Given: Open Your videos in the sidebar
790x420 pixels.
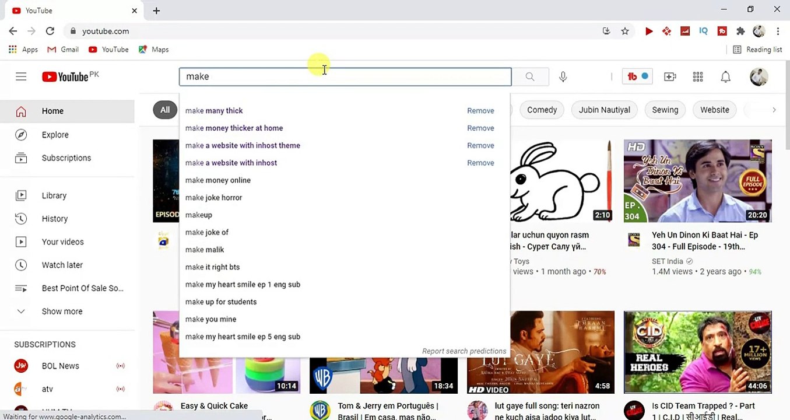Looking at the screenshot, I should (x=67, y=242).
